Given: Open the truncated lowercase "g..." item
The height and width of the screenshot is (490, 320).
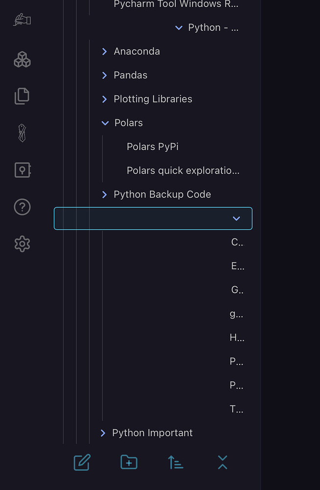Looking at the screenshot, I should click(236, 314).
